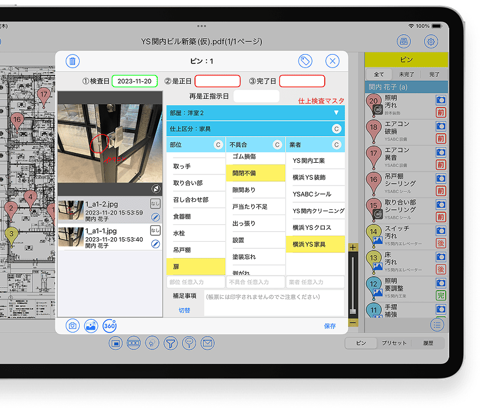Add image from the photo library icon

coord(91,326)
